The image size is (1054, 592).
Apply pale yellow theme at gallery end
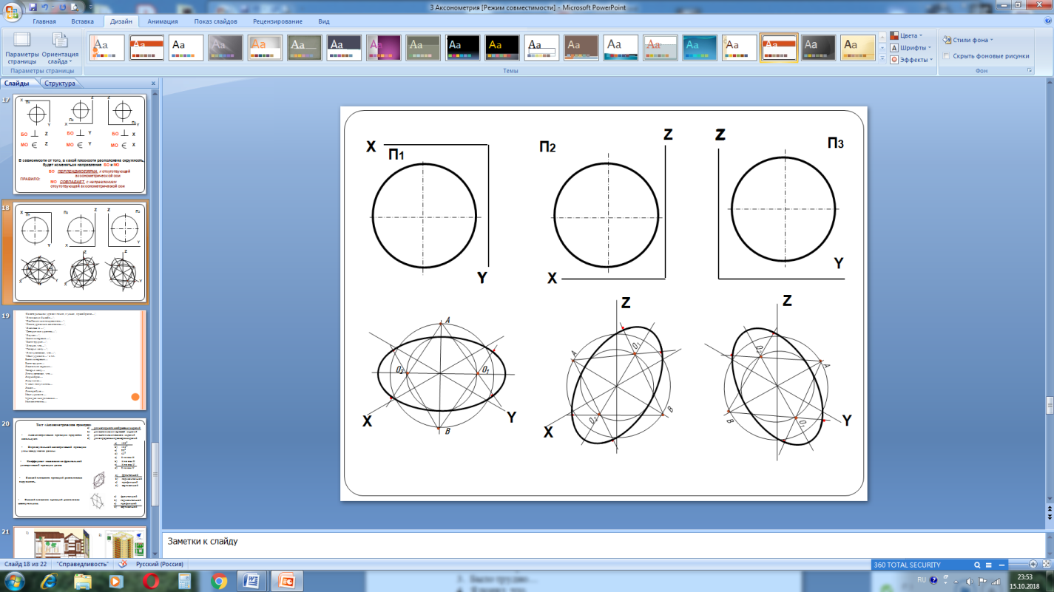point(858,47)
